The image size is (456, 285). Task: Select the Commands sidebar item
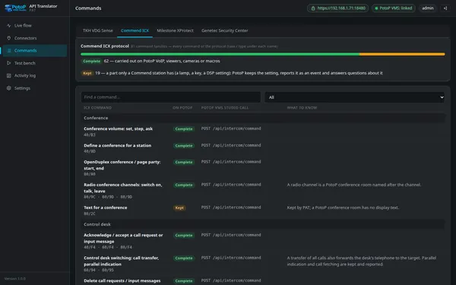[35, 51]
